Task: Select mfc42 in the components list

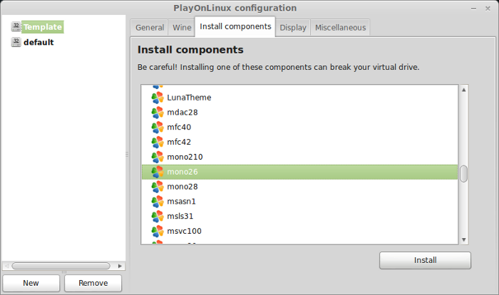Action: tap(299, 143)
